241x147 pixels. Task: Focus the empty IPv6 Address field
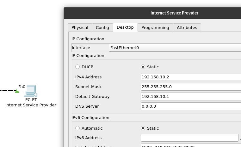click(189, 138)
